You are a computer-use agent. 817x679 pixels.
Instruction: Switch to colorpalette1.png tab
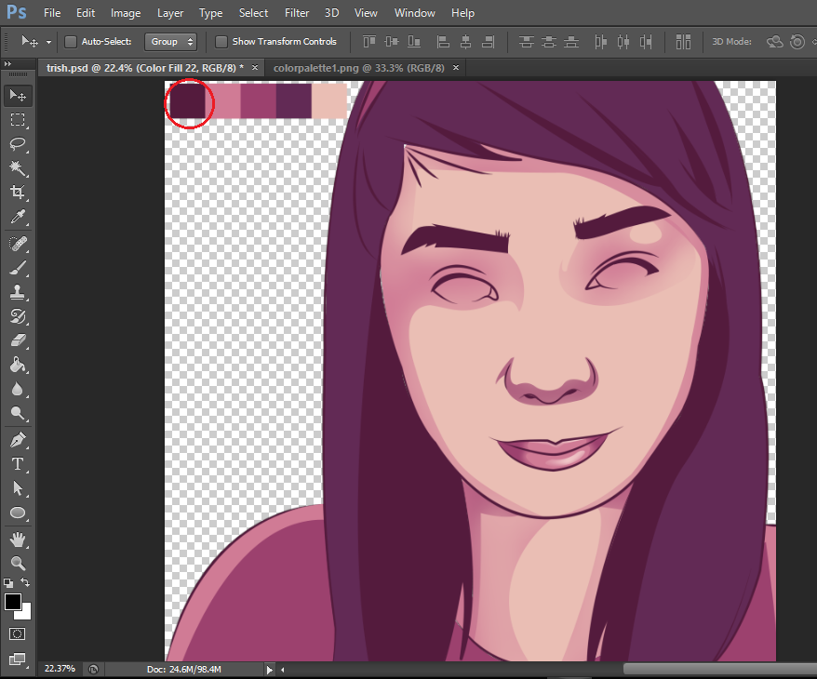359,68
